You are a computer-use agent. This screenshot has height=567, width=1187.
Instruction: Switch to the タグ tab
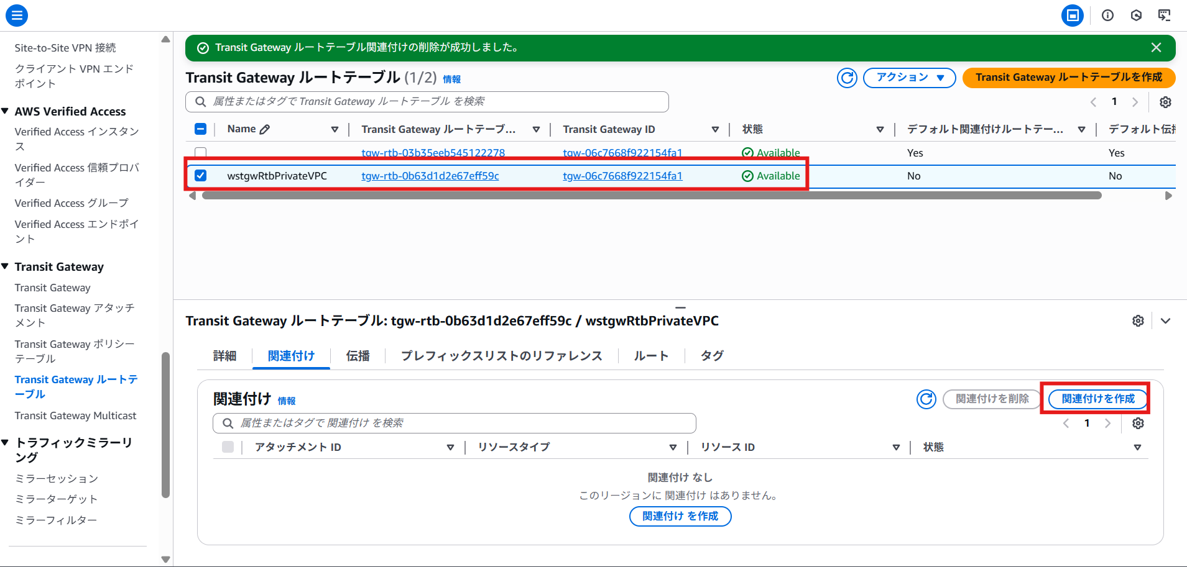point(712,356)
